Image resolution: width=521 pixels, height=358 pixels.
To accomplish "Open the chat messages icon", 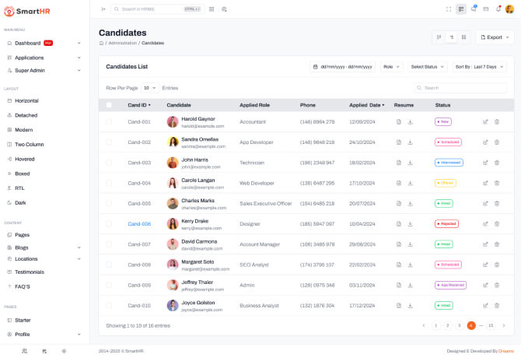I will coord(474,9).
